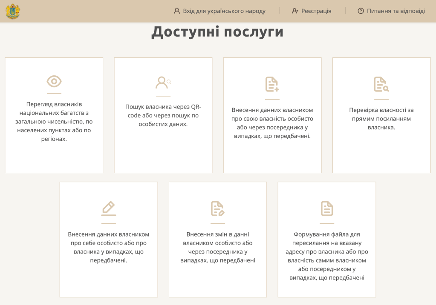Screen dimensions: 436x305
Task: Open the Перегляд власників національних багатств card
Action: pyautogui.click(x=54, y=121)
